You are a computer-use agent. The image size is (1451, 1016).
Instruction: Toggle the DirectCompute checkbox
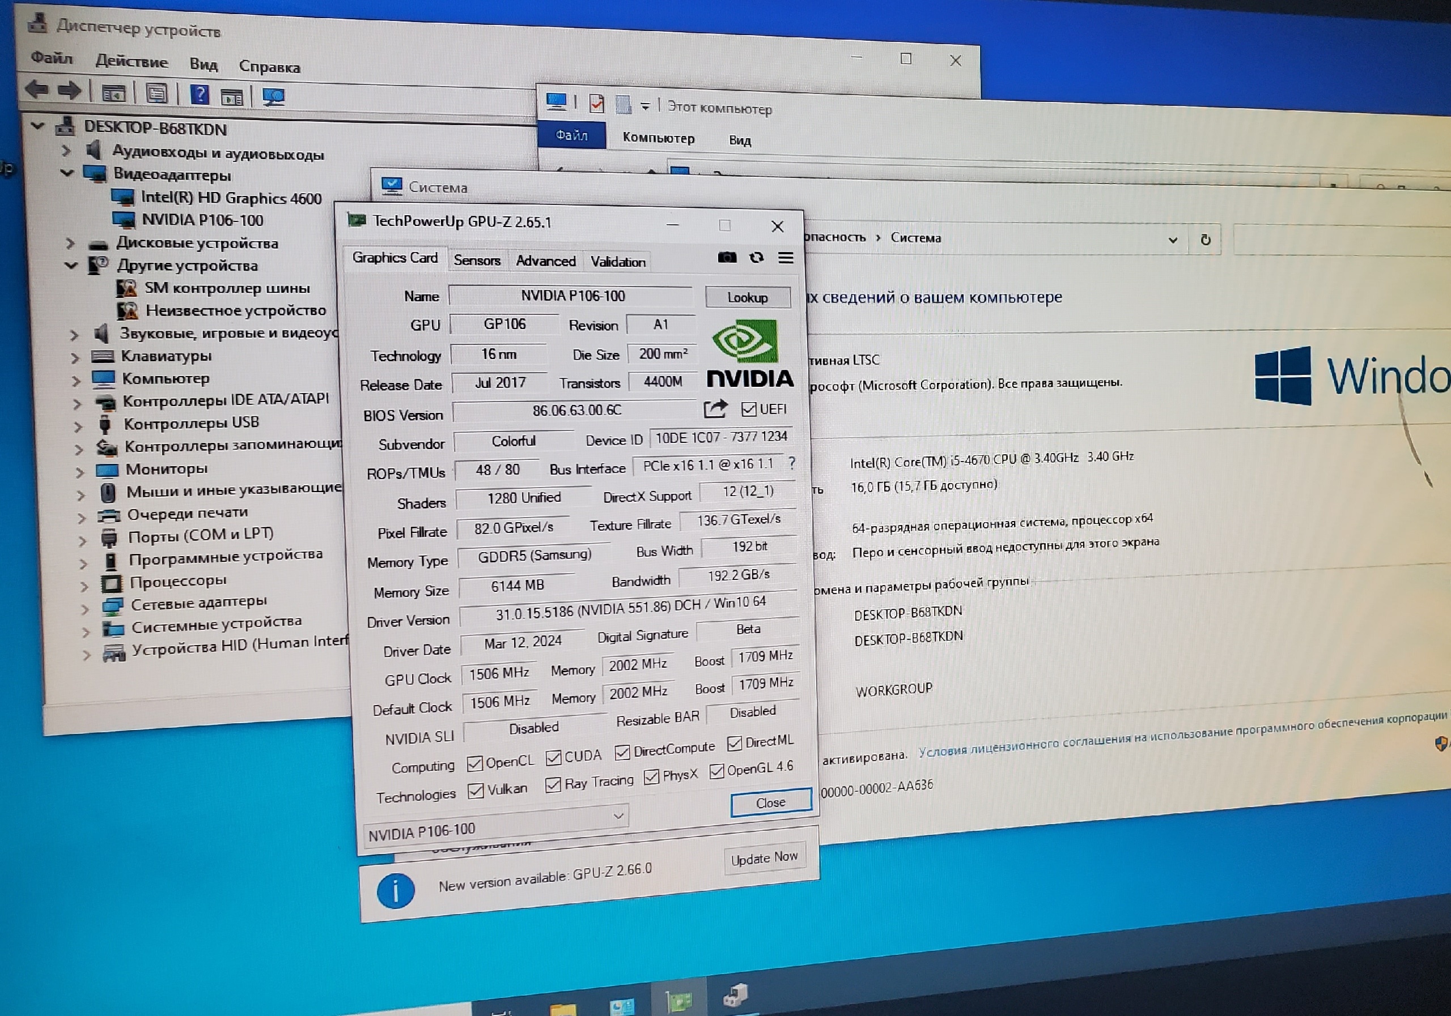(x=622, y=752)
